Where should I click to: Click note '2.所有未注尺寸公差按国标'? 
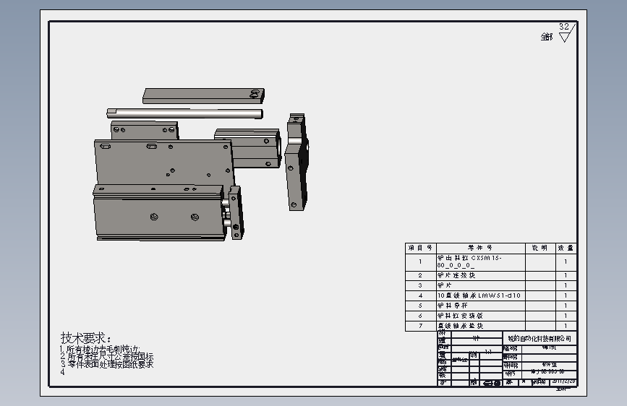pyautogui.click(x=107, y=356)
